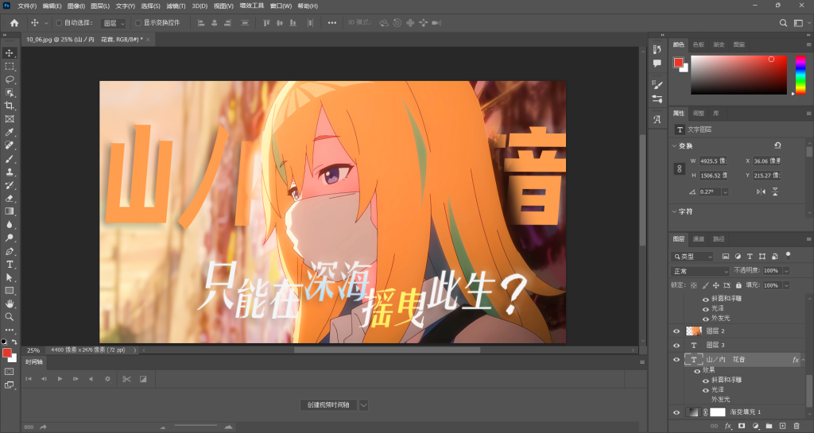
Task: Open the 类型 layer filter dropdown
Action: click(692, 256)
